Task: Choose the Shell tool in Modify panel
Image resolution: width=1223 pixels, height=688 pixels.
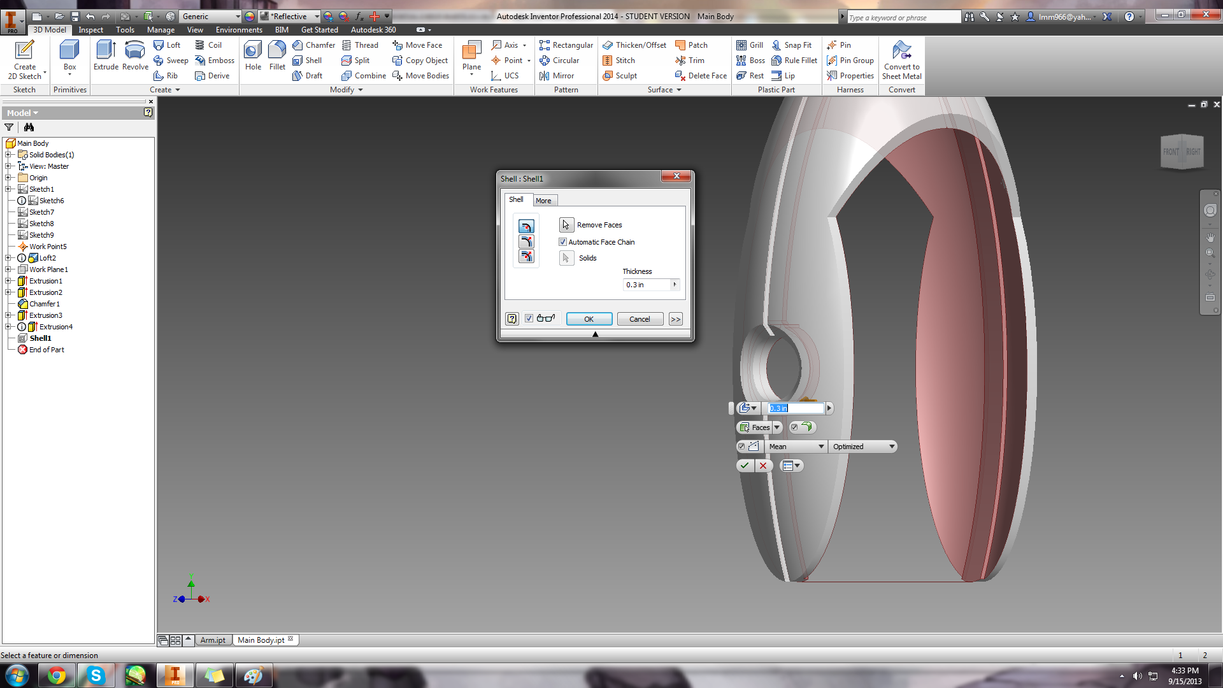Action: [307, 61]
